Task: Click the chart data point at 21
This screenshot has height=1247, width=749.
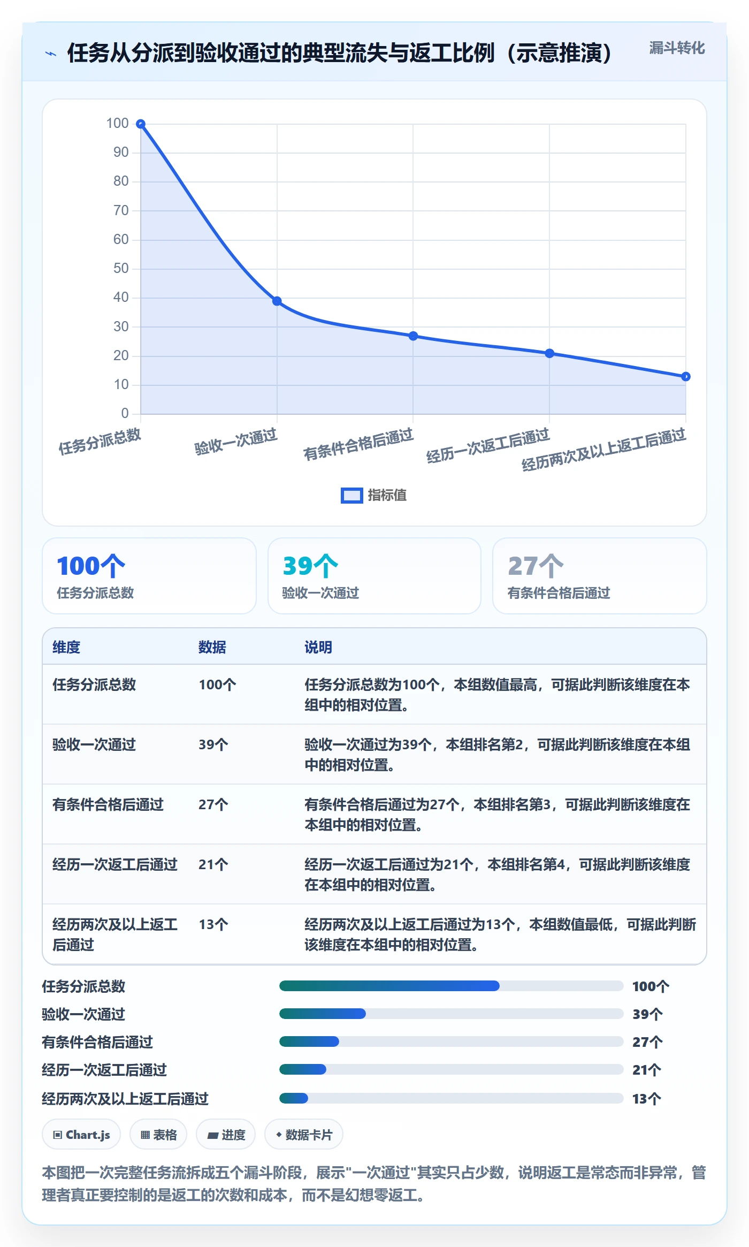Action: tap(549, 353)
